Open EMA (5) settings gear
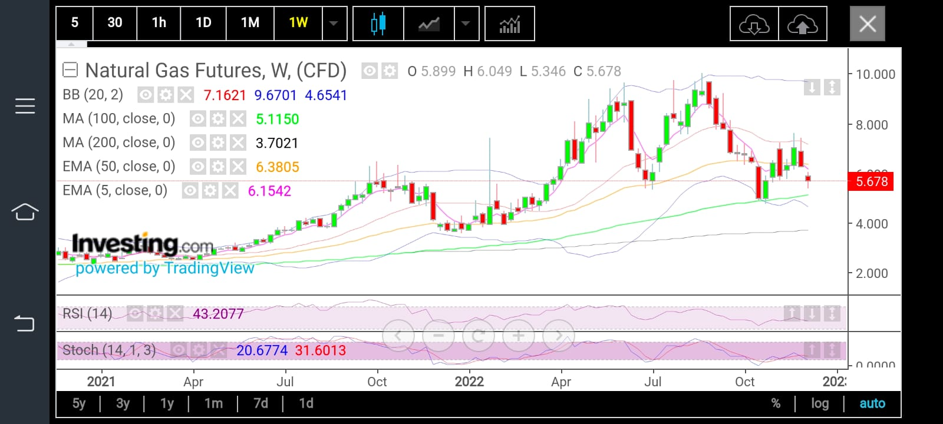 click(210, 191)
